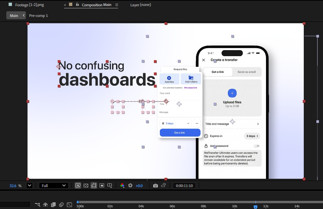Close the Composition Main panel tab
Image resolution: width=323 pixels, height=209 pixels.
coord(65,5)
